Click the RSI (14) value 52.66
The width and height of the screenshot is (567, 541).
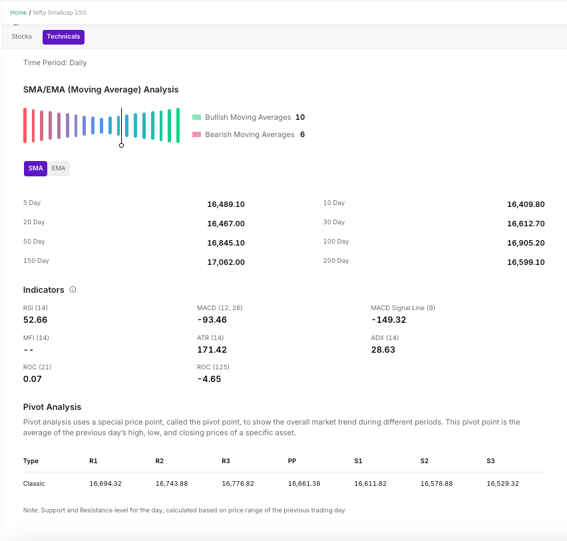point(35,320)
